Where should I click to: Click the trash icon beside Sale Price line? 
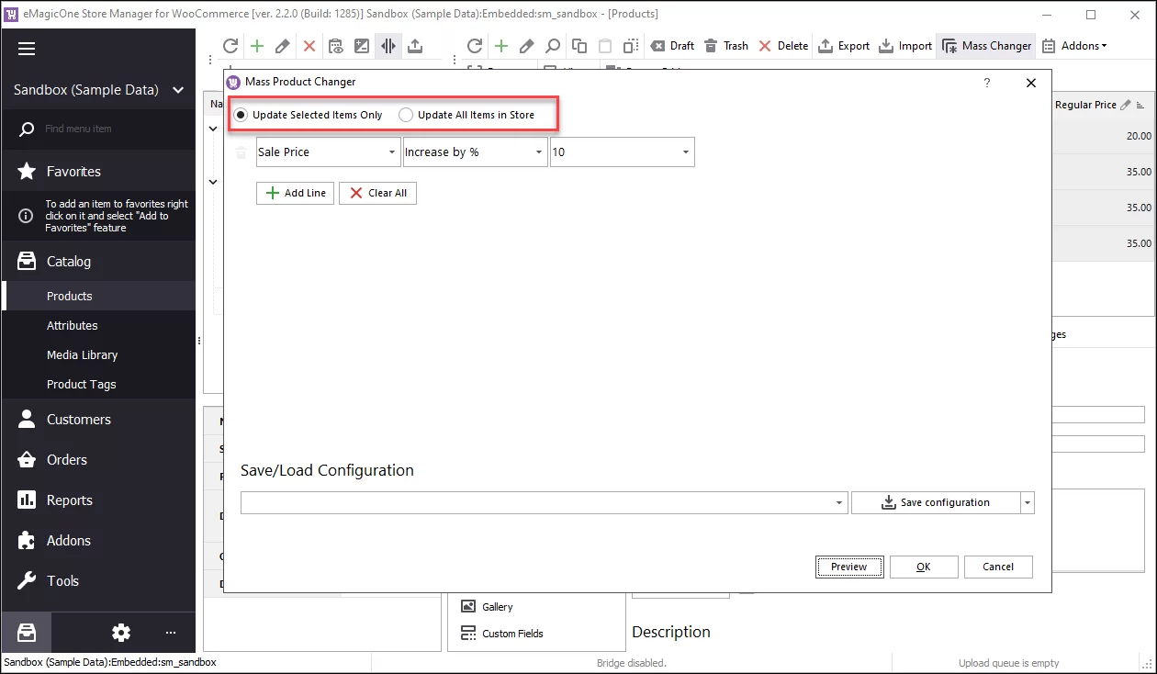coord(241,152)
